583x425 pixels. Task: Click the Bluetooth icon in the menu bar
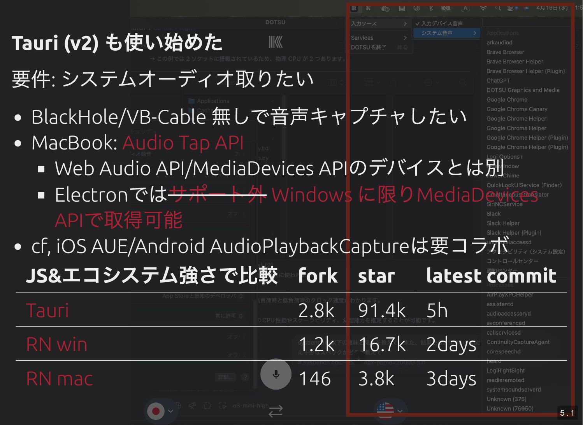coord(431,8)
